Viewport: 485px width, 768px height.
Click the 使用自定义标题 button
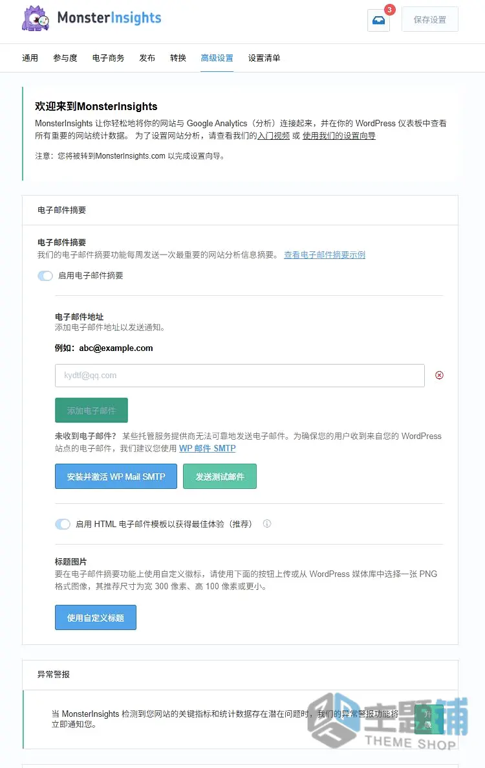coord(95,618)
